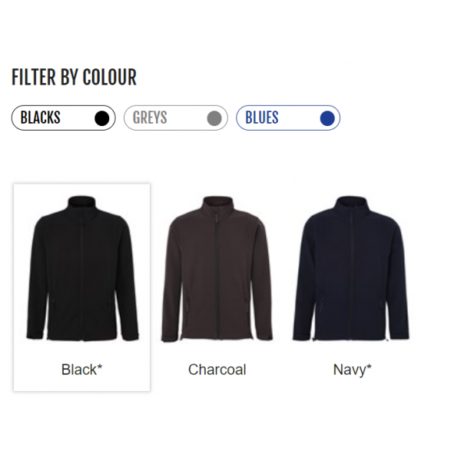Viewport: 461px width, 461px height.
Task: Enable the GREYS colour filter pill
Action: pyautogui.click(x=176, y=118)
